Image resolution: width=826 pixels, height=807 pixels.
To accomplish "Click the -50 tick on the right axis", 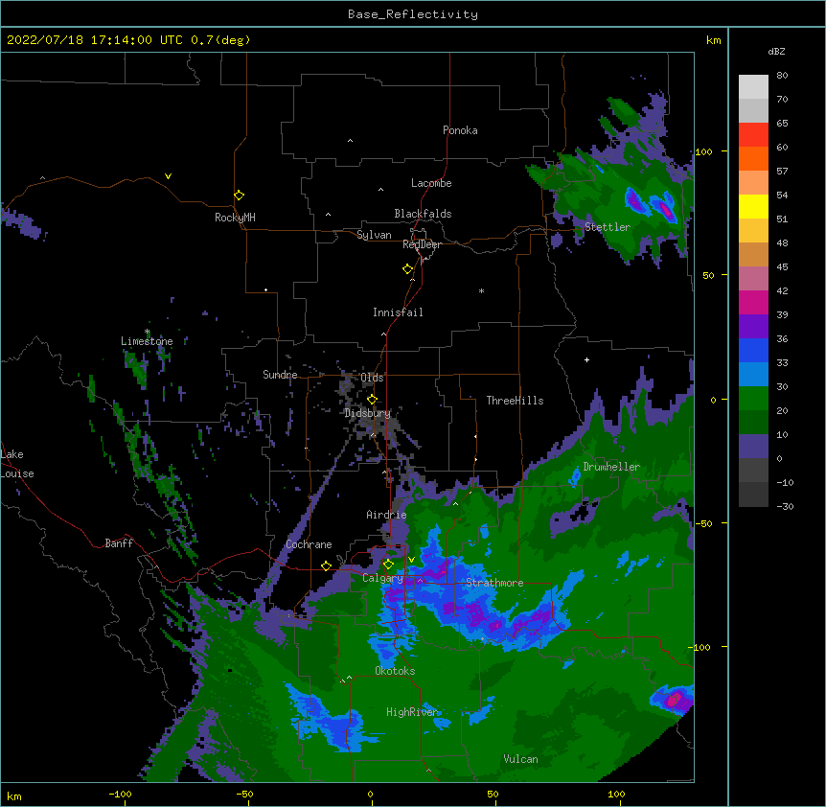I will [703, 523].
